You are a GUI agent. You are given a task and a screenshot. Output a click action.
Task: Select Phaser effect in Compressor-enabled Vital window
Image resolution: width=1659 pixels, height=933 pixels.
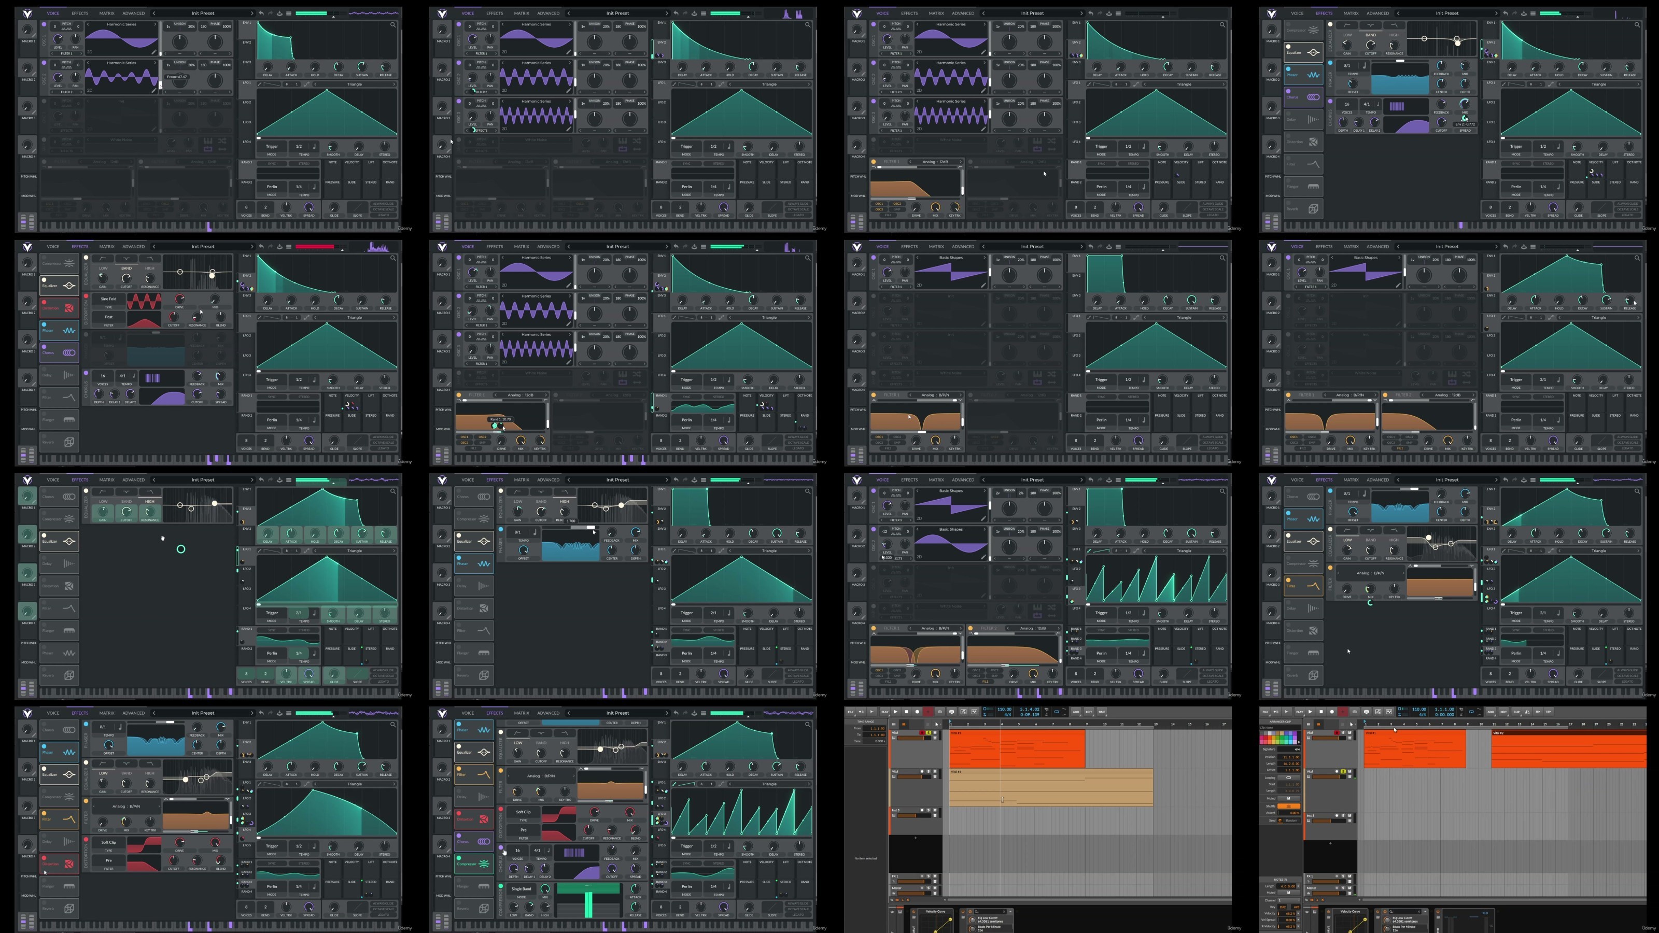(475, 730)
